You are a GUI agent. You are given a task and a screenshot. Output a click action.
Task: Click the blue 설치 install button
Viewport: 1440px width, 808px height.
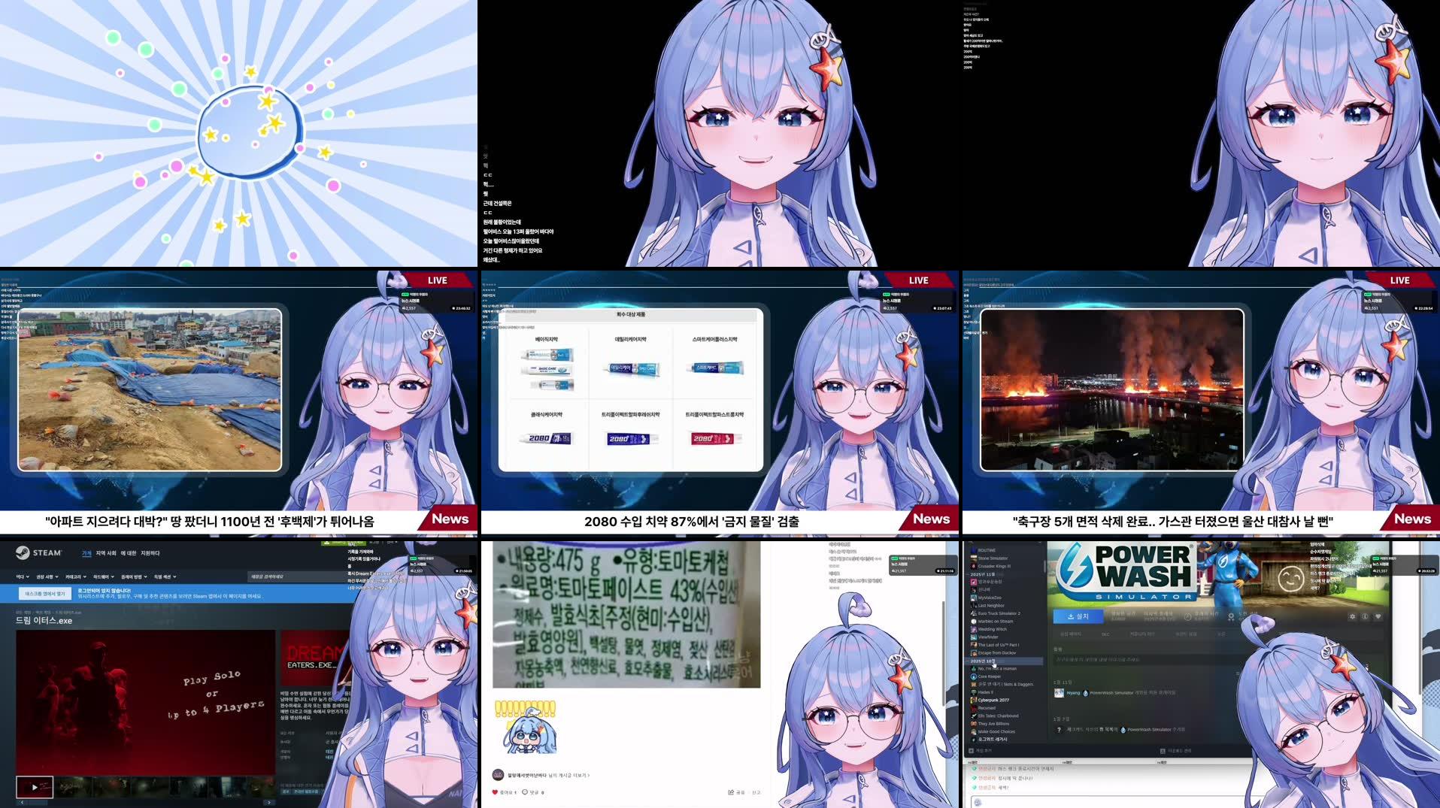coord(1078,616)
